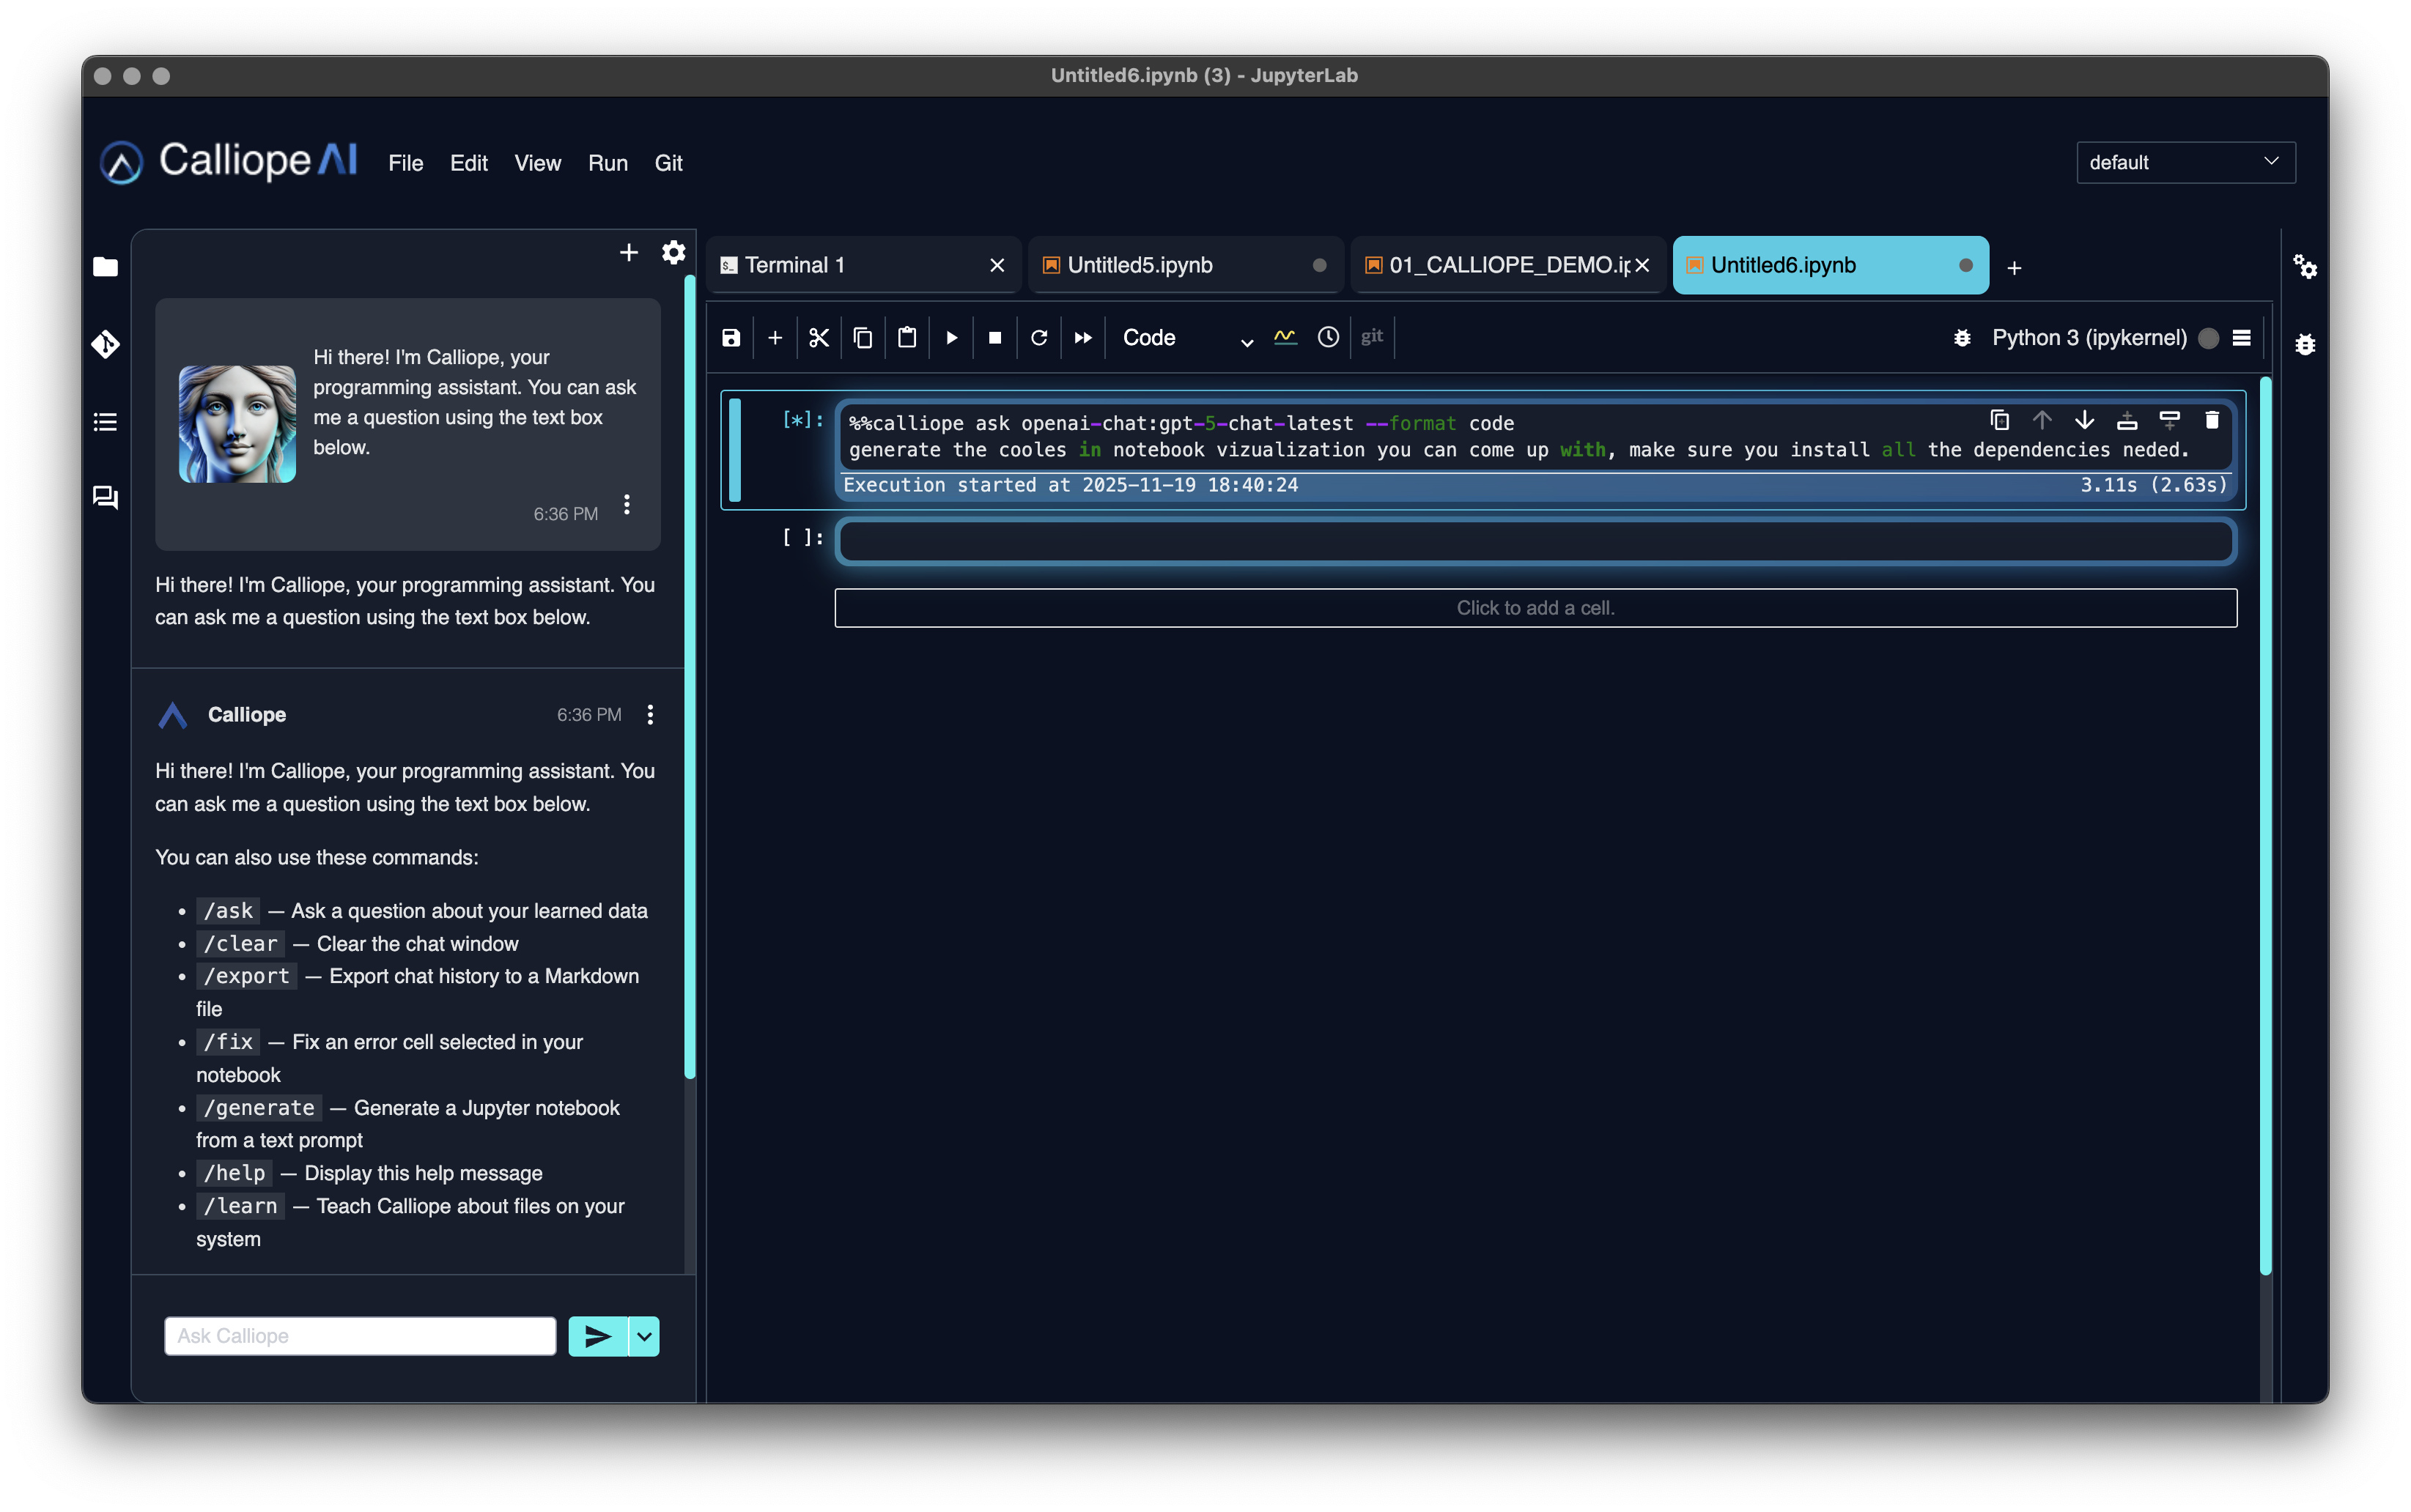This screenshot has height=1512, width=2411.
Task: Expand the send button dropdown arrow
Action: point(643,1336)
